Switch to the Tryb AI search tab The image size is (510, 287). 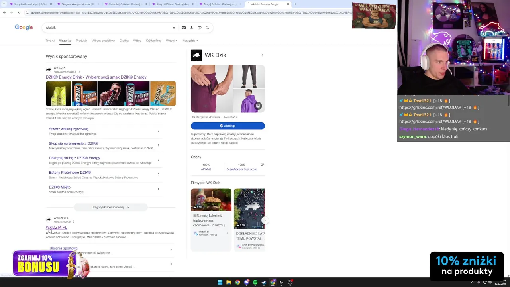click(50, 41)
